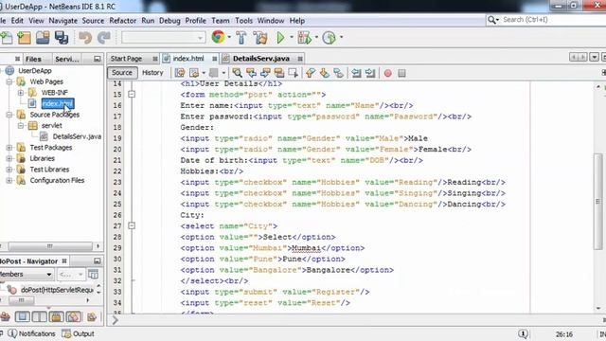
Task: Click the Projects panel horizontal scrollbar
Action: click(50, 246)
